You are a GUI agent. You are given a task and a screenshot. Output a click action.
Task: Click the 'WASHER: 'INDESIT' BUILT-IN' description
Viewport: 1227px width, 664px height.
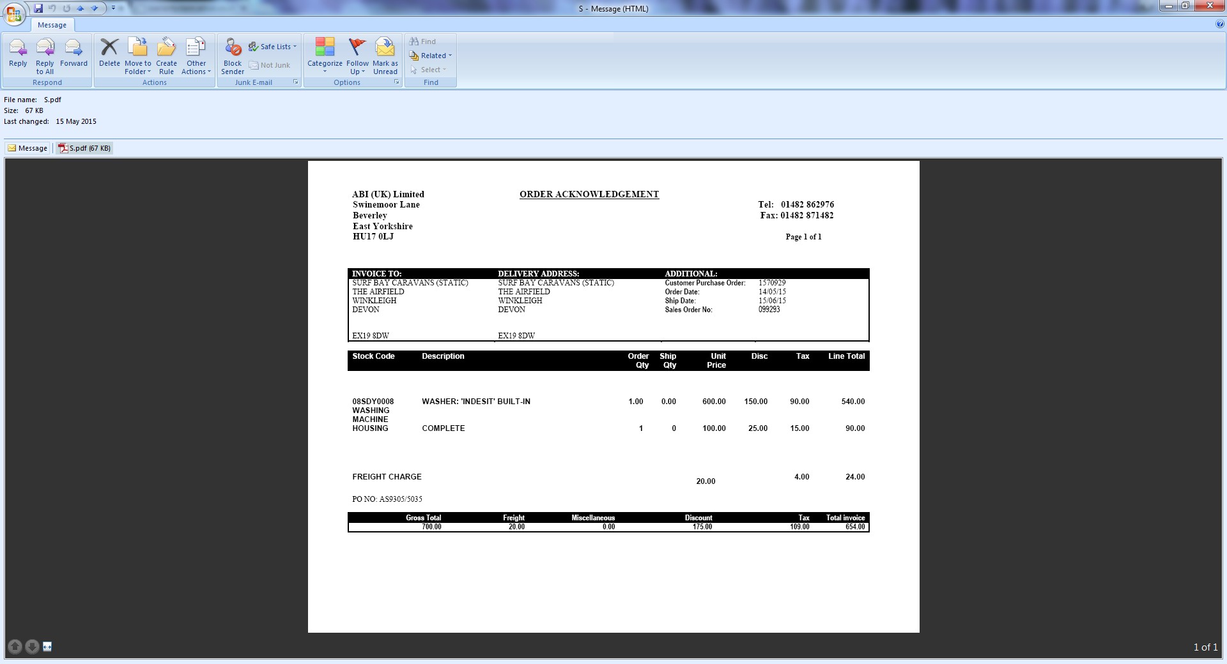[476, 402]
